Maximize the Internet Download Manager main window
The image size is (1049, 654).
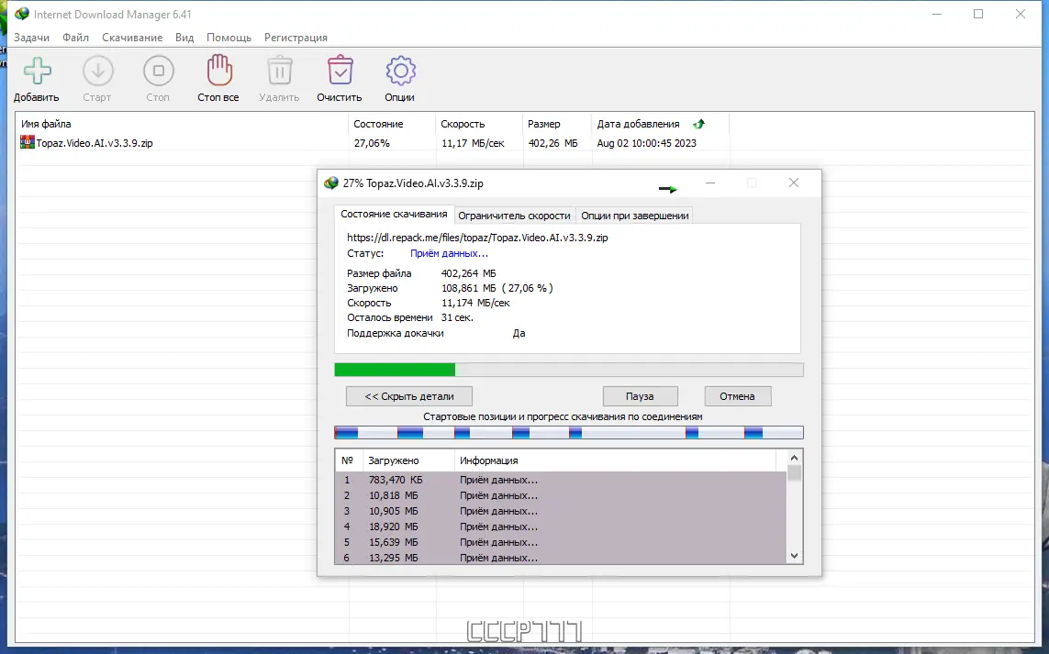pos(978,14)
